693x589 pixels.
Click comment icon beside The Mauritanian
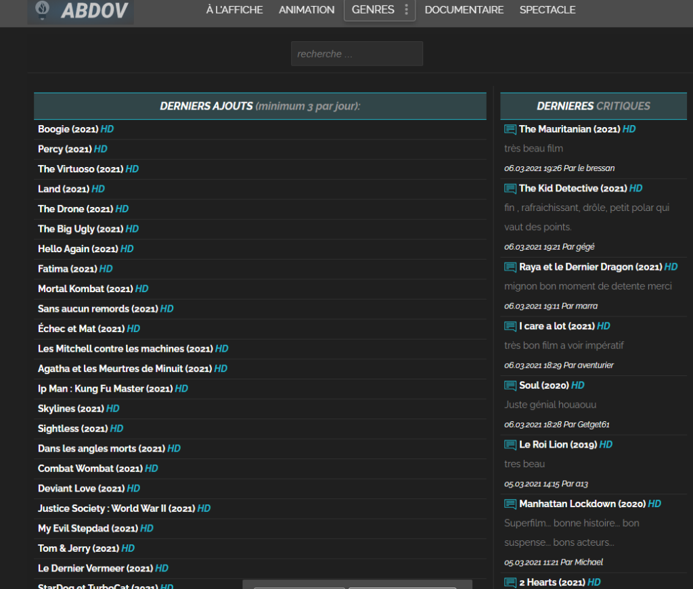510,129
